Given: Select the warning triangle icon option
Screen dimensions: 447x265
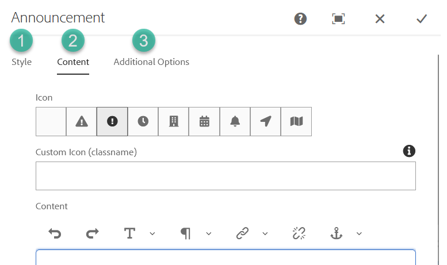Looking at the screenshot, I should 82,121.
